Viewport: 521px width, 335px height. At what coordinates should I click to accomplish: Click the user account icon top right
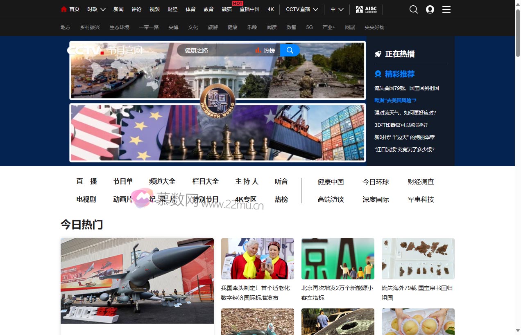pyautogui.click(x=430, y=9)
